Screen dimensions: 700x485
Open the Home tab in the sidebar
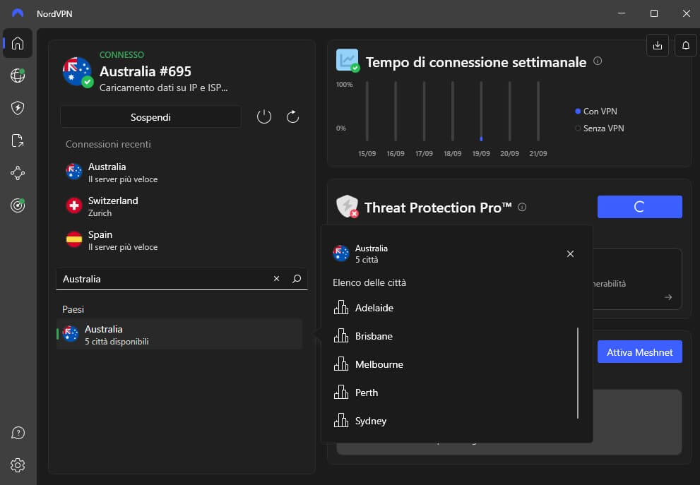(18, 43)
